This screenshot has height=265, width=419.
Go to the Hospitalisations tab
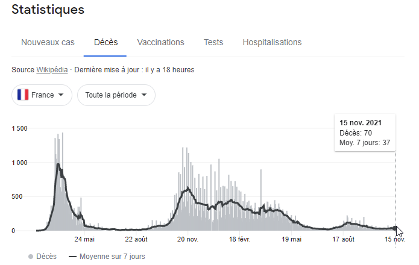272,42
